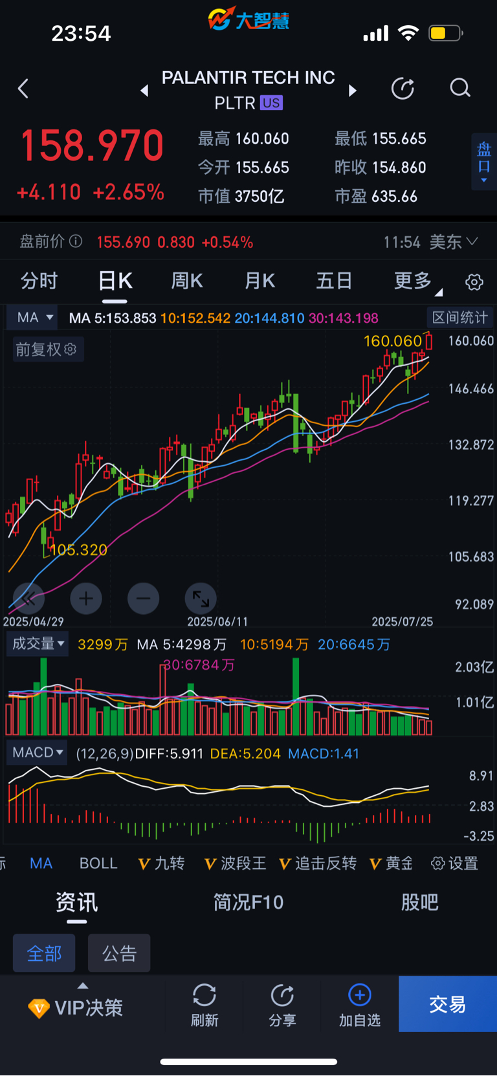Tap the Wi-Fi status icon
The height and width of the screenshot is (1076, 497).
click(x=408, y=33)
